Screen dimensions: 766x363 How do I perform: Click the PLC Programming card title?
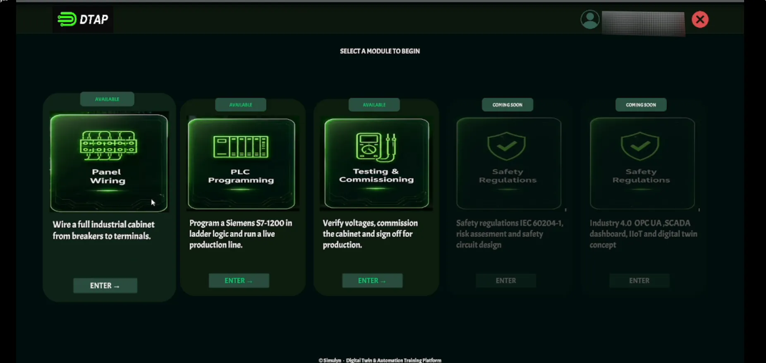pyautogui.click(x=241, y=176)
